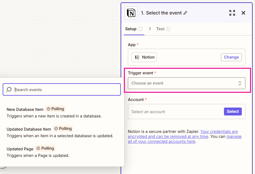Open the Account selection field
Screen dimensions: 255x174
pyautogui.click(x=175, y=112)
